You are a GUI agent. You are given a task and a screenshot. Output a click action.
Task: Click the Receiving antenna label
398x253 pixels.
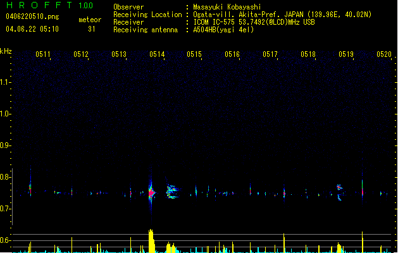click(x=146, y=30)
